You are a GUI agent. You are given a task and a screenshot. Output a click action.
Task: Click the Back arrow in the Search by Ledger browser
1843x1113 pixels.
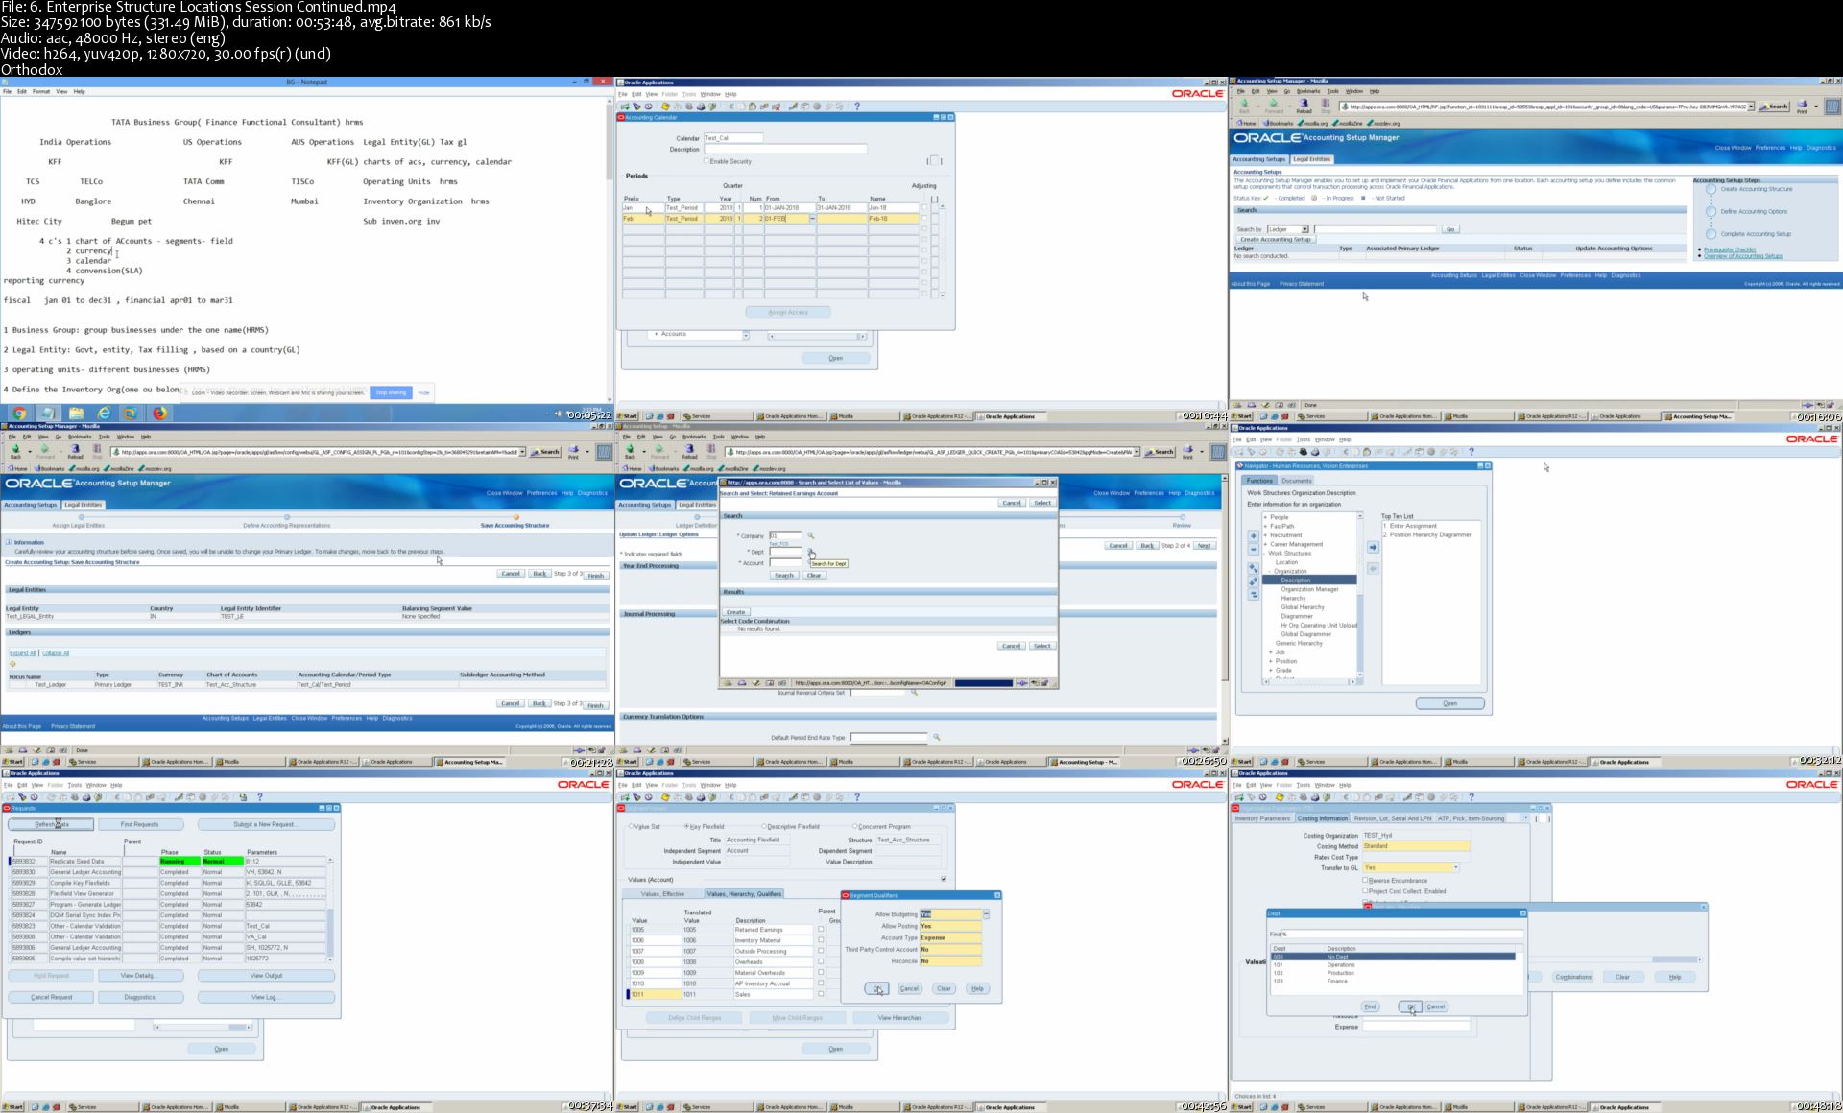pyautogui.click(x=1244, y=106)
